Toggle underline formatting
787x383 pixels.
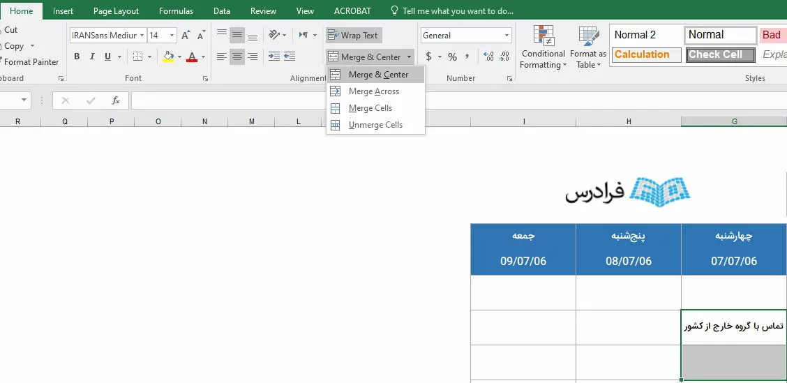[x=107, y=57]
